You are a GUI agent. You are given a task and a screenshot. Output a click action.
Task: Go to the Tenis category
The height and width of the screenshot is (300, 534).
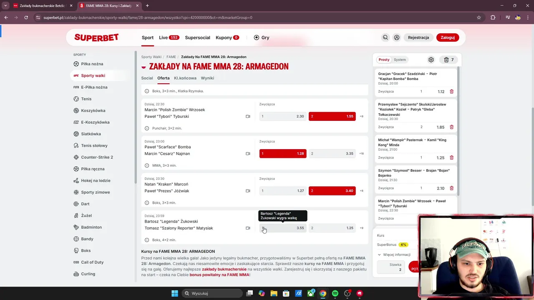82,99
